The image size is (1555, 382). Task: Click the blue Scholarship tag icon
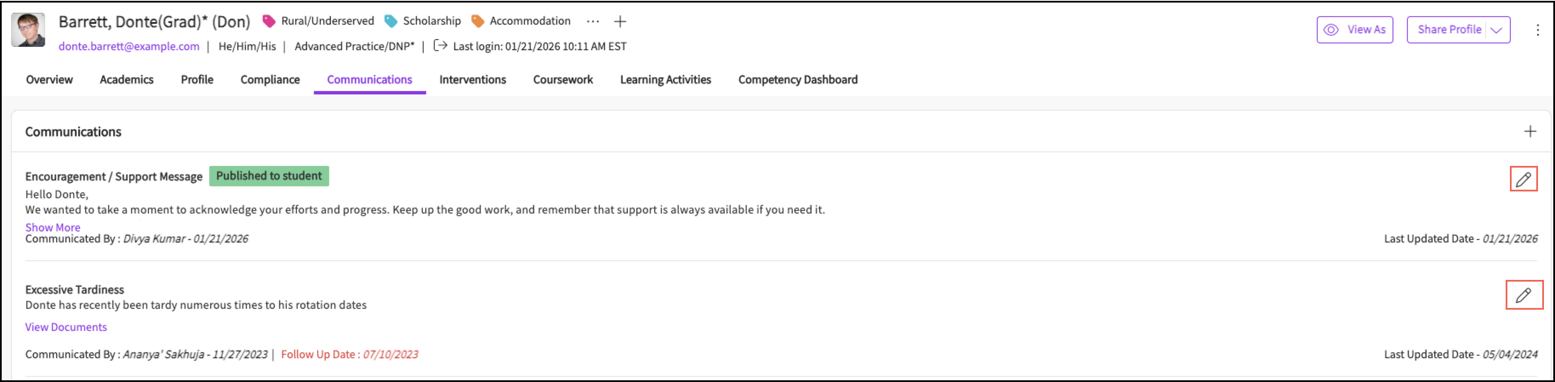[x=391, y=22]
